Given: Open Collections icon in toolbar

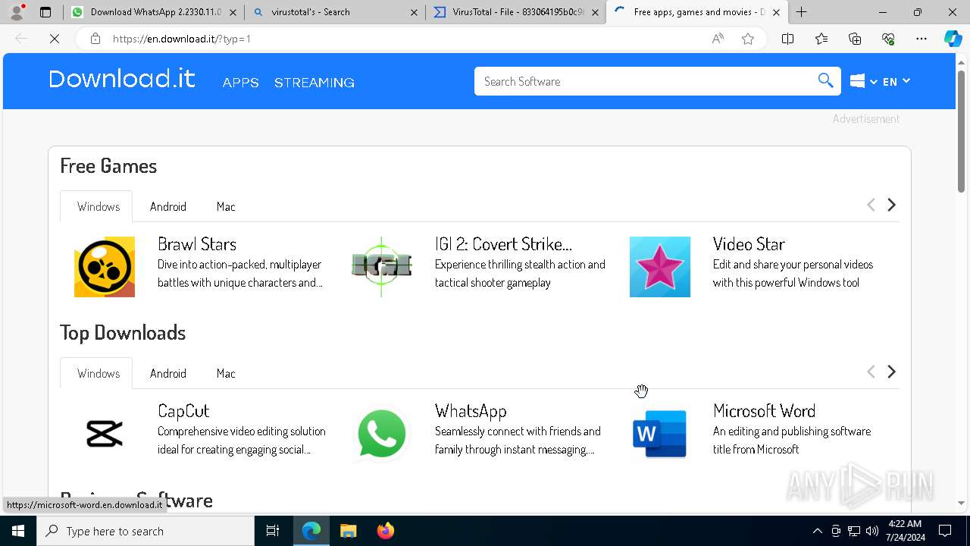Looking at the screenshot, I should click(x=855, y=39).
